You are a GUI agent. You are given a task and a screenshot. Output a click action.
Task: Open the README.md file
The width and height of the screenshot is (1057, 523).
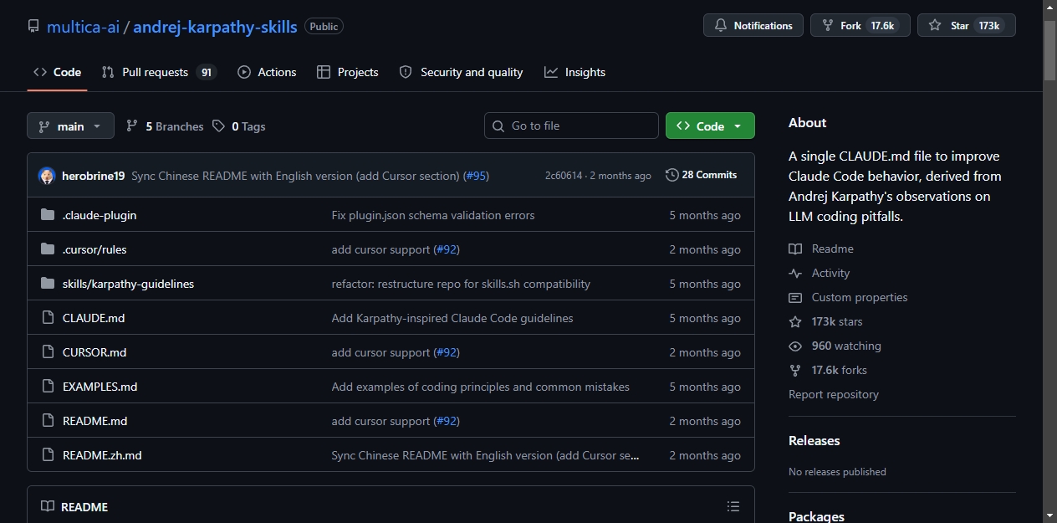[x=94, y=421]
